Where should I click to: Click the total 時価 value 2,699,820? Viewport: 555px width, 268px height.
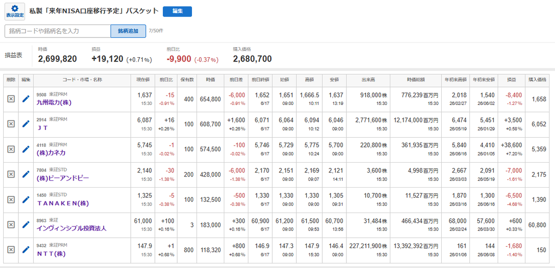pyautogui.click(x=57, y=59)
